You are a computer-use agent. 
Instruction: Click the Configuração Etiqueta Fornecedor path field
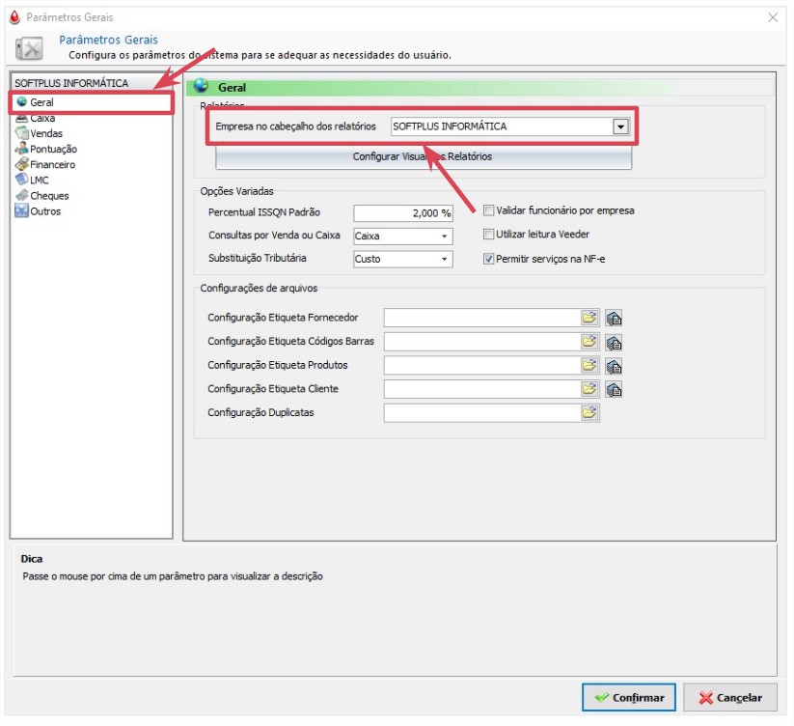tap(482, 318)
